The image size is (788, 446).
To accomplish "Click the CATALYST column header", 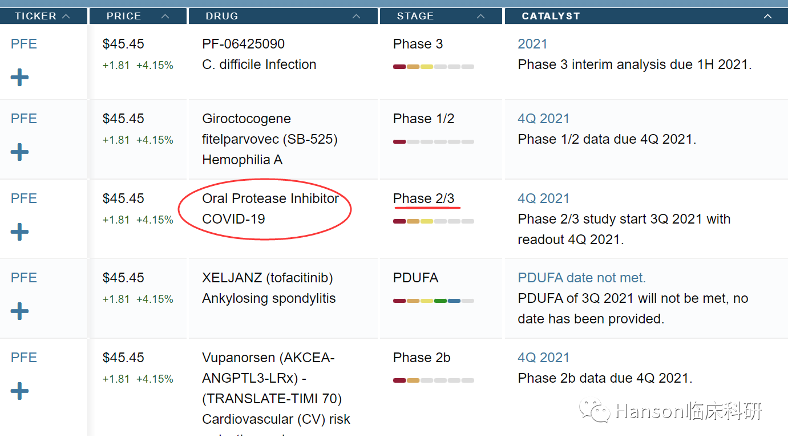I will pyautogui.click(x=551, y=16).
